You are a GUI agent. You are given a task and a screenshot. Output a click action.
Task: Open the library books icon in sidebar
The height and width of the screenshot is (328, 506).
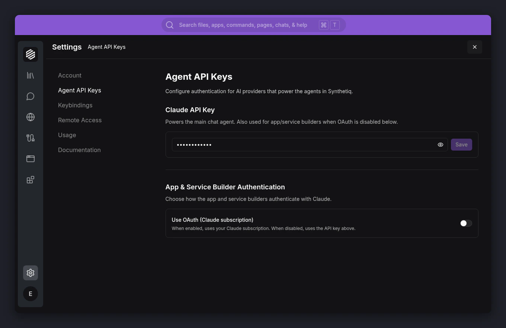pyautogui.click(x=31, y=75)
